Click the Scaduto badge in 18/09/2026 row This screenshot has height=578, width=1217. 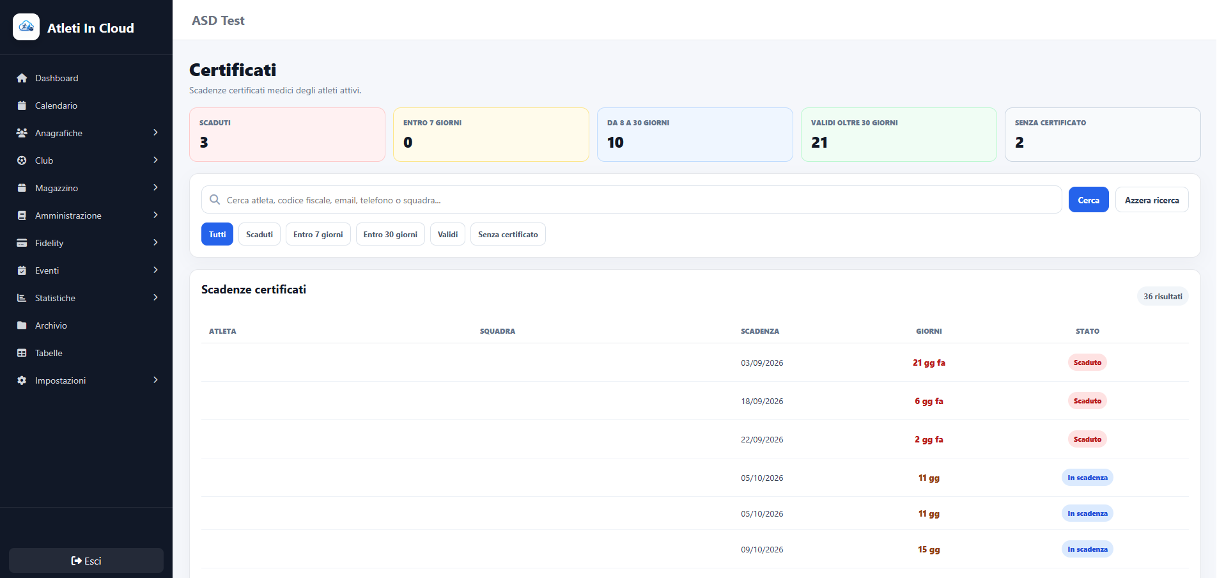coord(1087,401)
